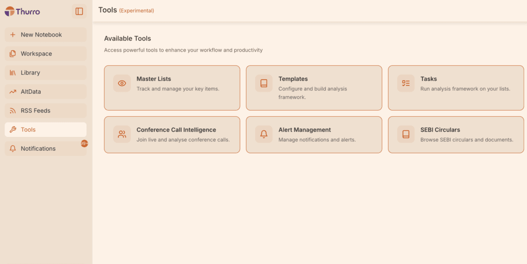Screen dimensions: 527x264
Task: Click 'Manage notifications and alerts.' text
Action: 317,140
